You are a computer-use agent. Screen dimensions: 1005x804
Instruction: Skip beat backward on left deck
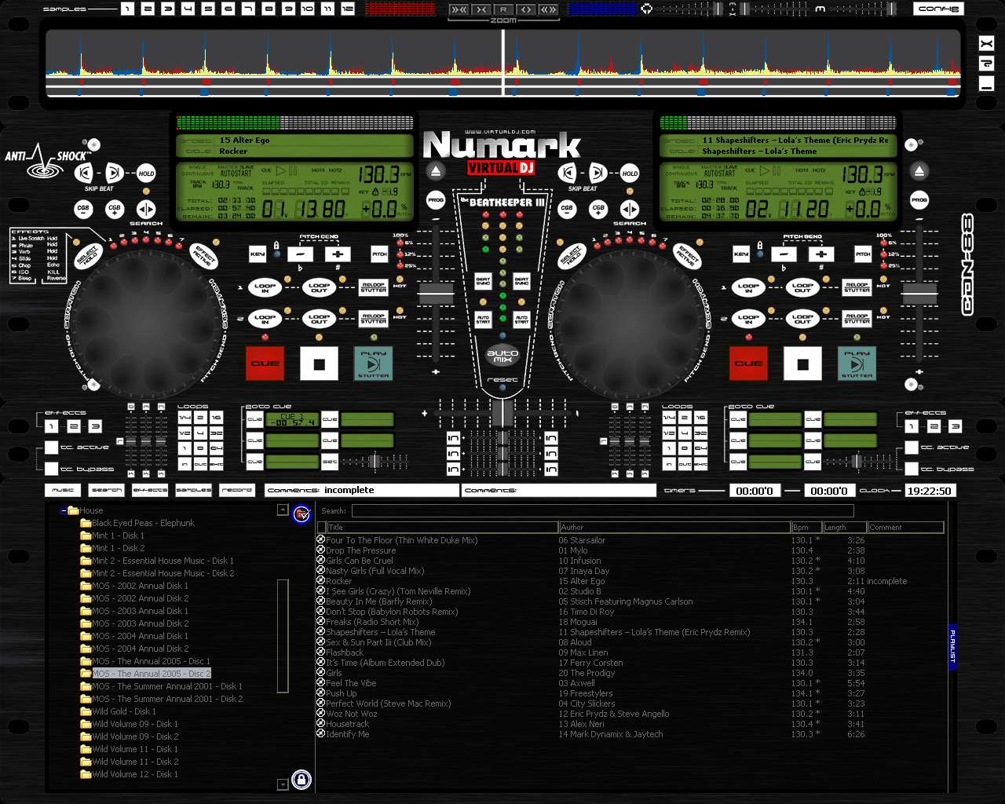click(x=83, y=174)
